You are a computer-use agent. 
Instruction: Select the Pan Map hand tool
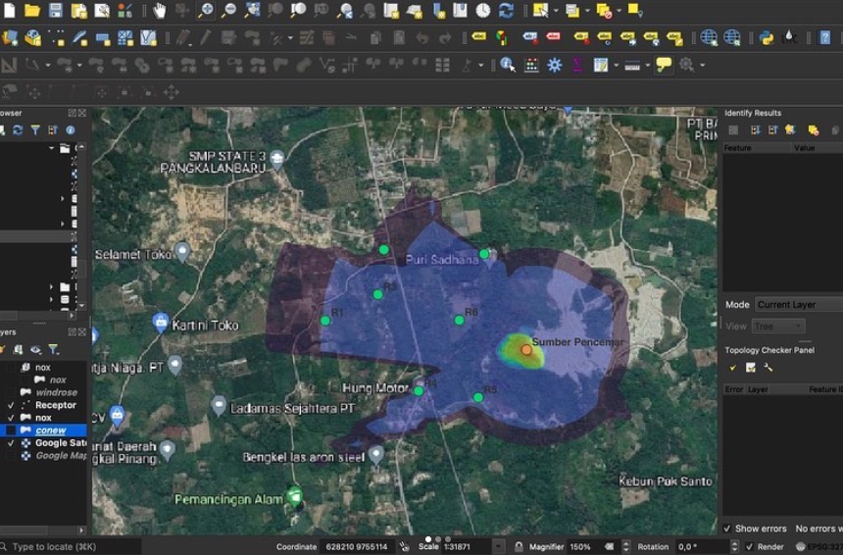point(159,10)
